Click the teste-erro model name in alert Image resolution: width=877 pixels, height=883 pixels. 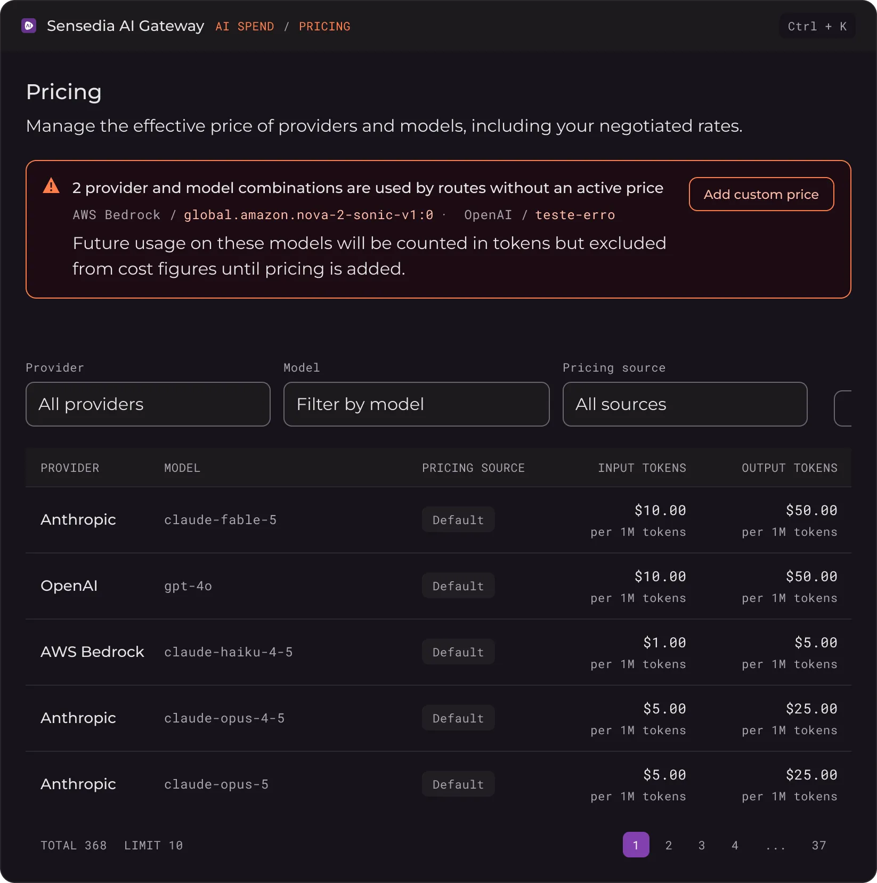point(575,215)
